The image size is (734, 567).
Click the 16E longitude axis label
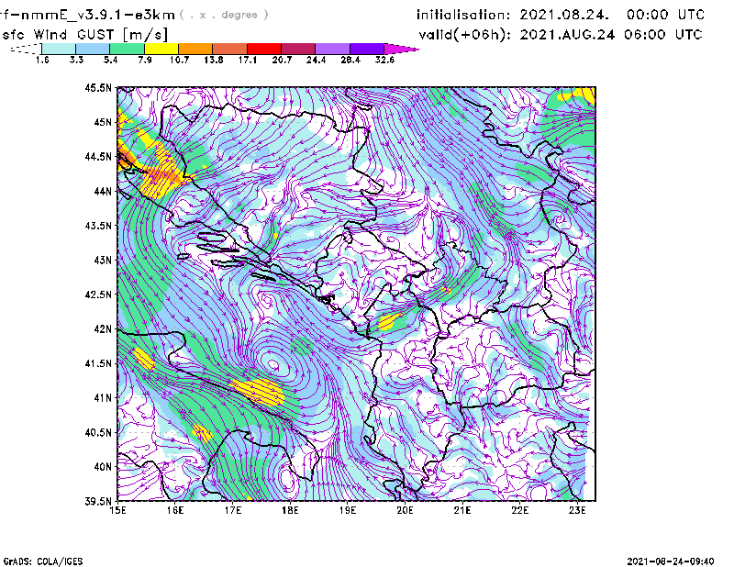(x=175, y=510)
